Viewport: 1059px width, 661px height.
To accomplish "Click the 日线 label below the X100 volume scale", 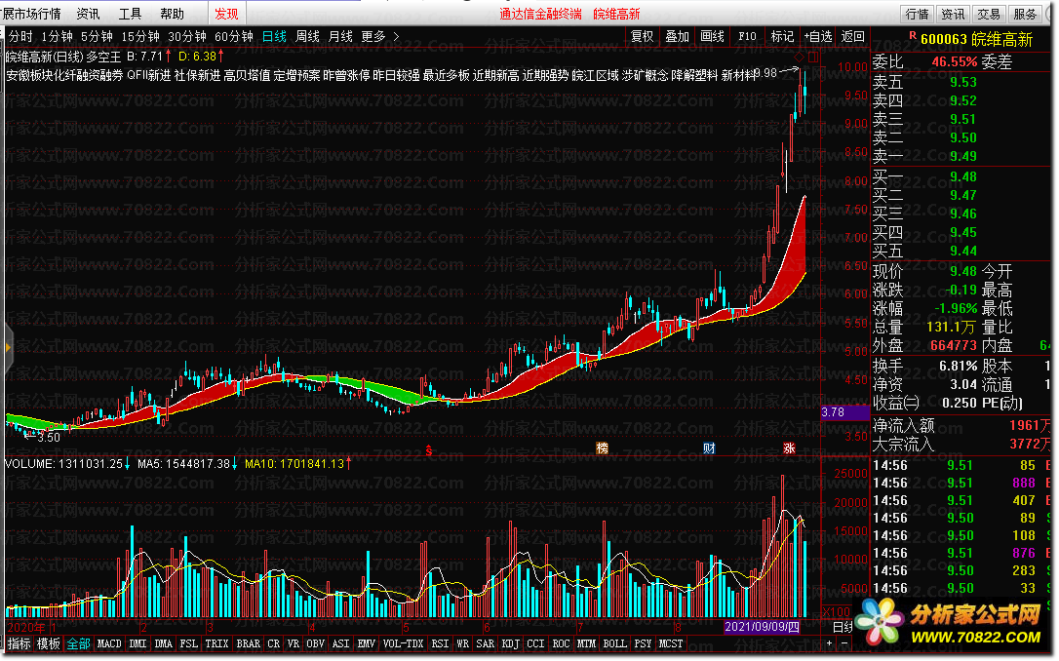I will click(843, 627).
